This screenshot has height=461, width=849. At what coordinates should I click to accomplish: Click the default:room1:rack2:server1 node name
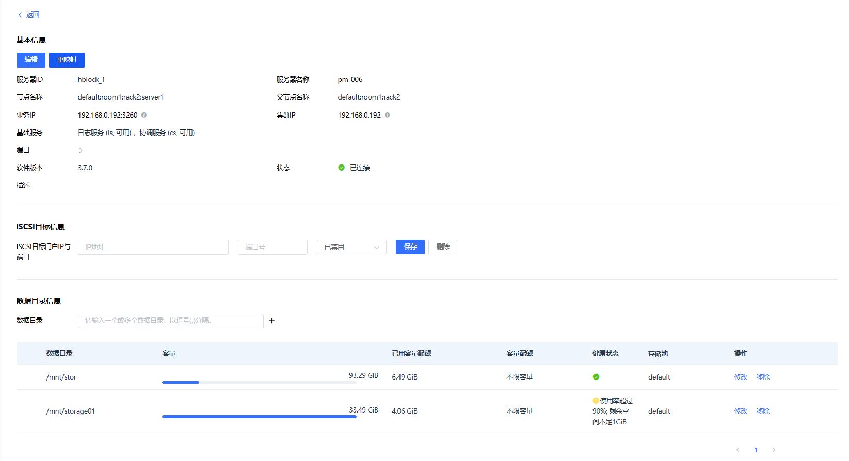(121, 97)
